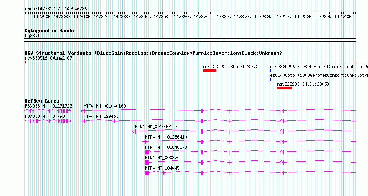The image size is (368, 196).
Task: Click the nsv328933 (Mills2006) label
Action: [x=303, y=84]
